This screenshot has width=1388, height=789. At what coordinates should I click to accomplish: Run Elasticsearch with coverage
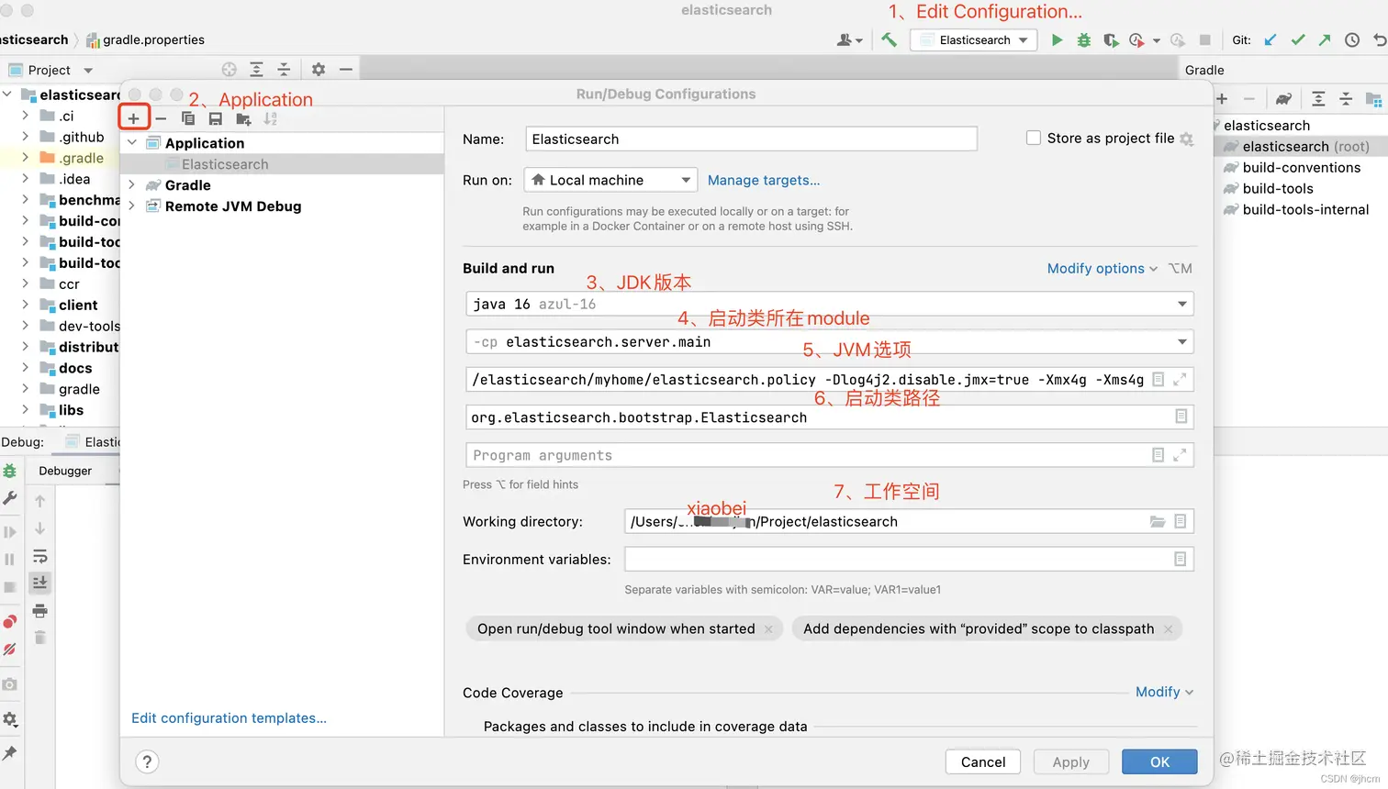(1111, 39)
